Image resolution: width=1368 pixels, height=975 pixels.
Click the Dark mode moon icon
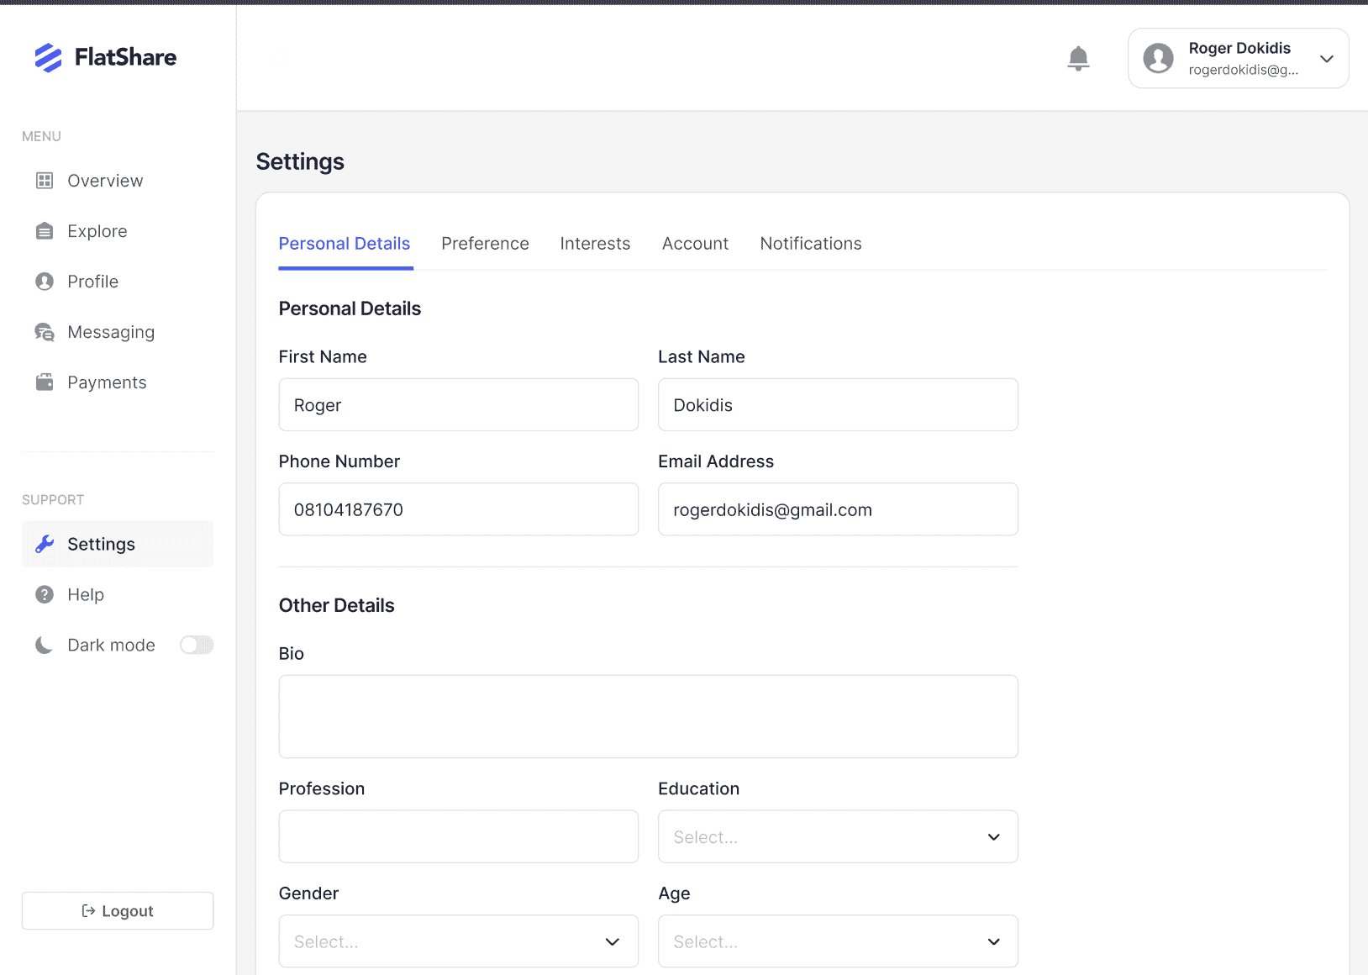pyautogui.click(x=44, y=645)
